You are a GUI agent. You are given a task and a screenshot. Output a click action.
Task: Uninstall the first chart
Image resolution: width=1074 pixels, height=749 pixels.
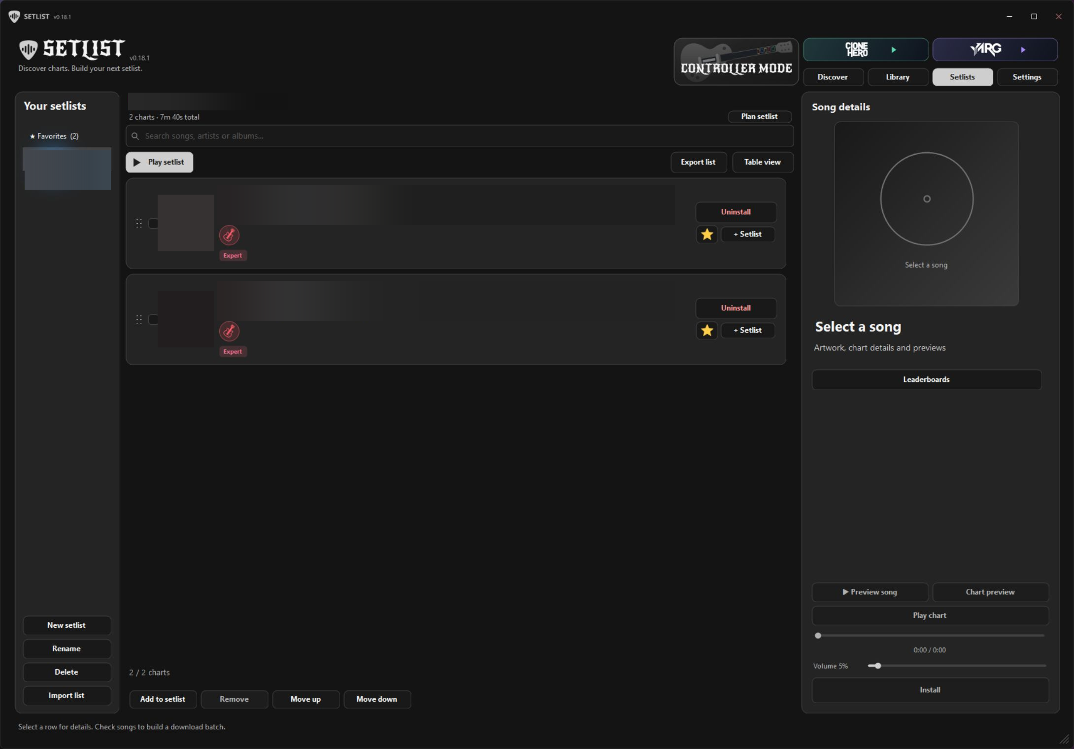coord(736,212)
